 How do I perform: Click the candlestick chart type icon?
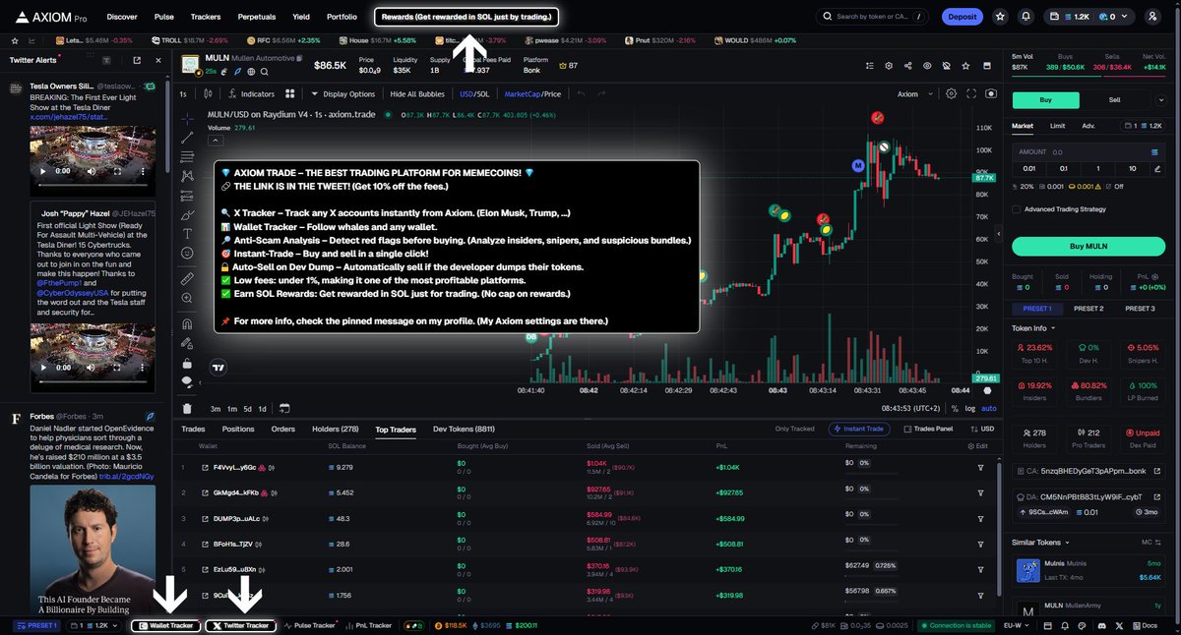tap(208, 94)
